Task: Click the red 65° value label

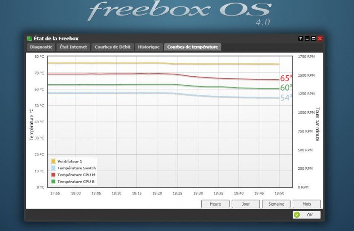Action: click(286, 78)
